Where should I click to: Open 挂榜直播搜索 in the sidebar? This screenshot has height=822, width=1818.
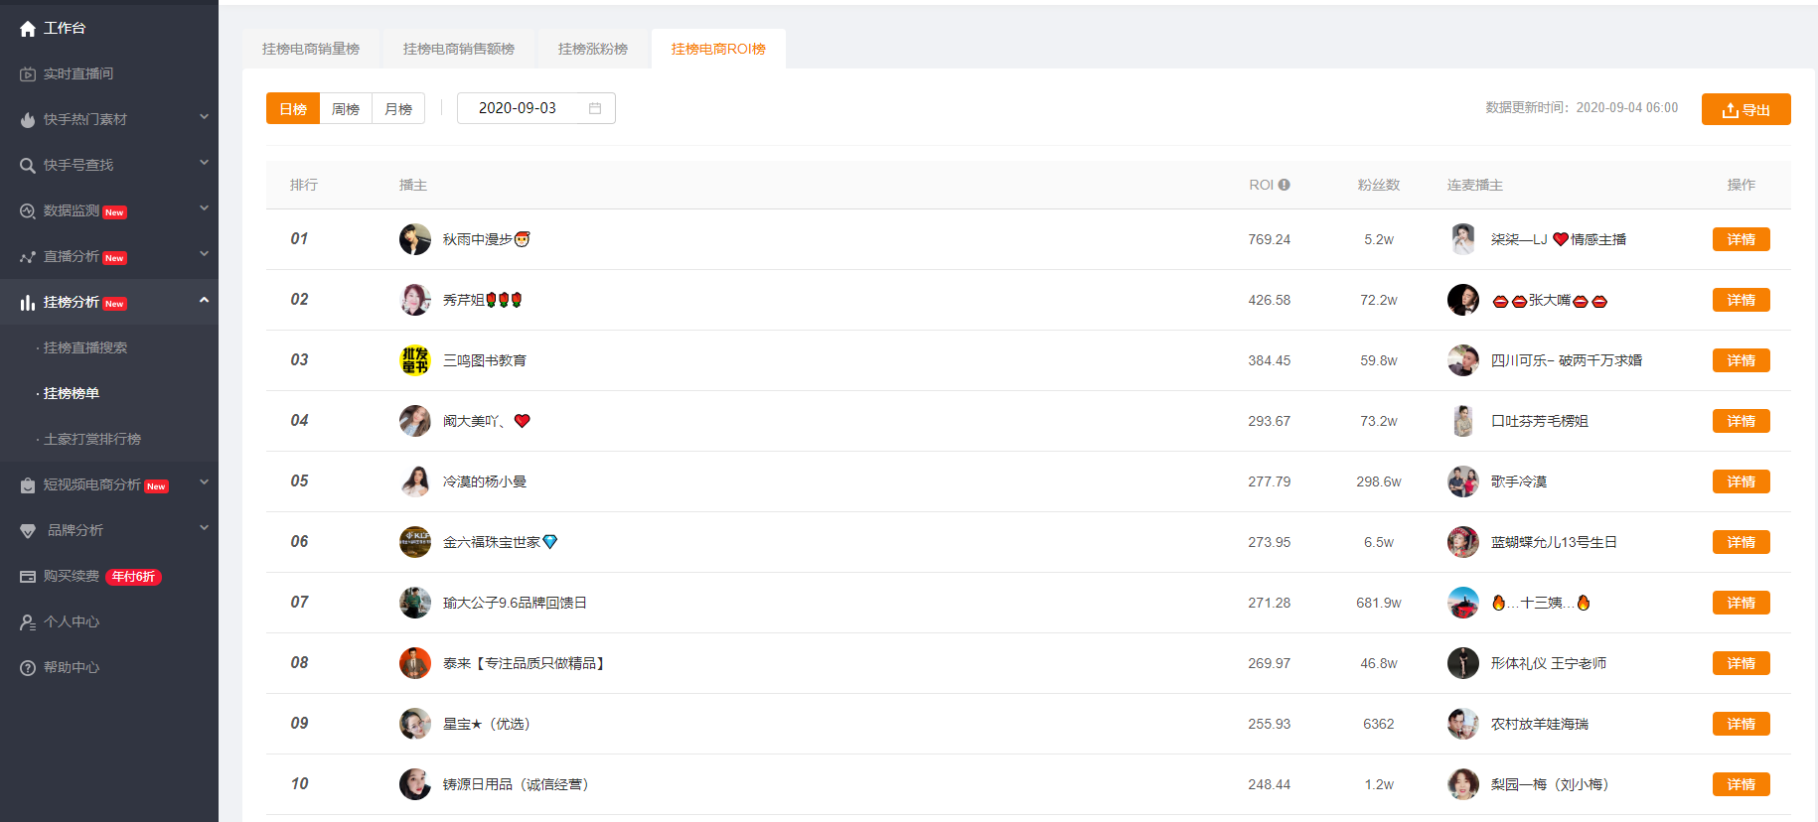pyautogui.click(x=85, y=348)
